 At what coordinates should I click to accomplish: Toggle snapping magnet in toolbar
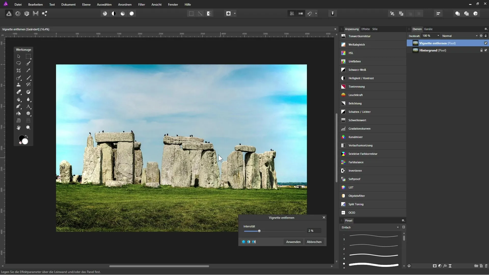[x=310, y=14]
